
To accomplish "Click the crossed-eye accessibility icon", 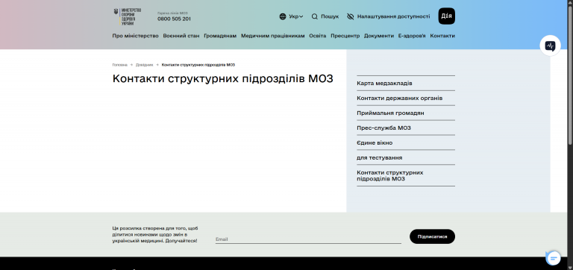I will coord(351,16).
